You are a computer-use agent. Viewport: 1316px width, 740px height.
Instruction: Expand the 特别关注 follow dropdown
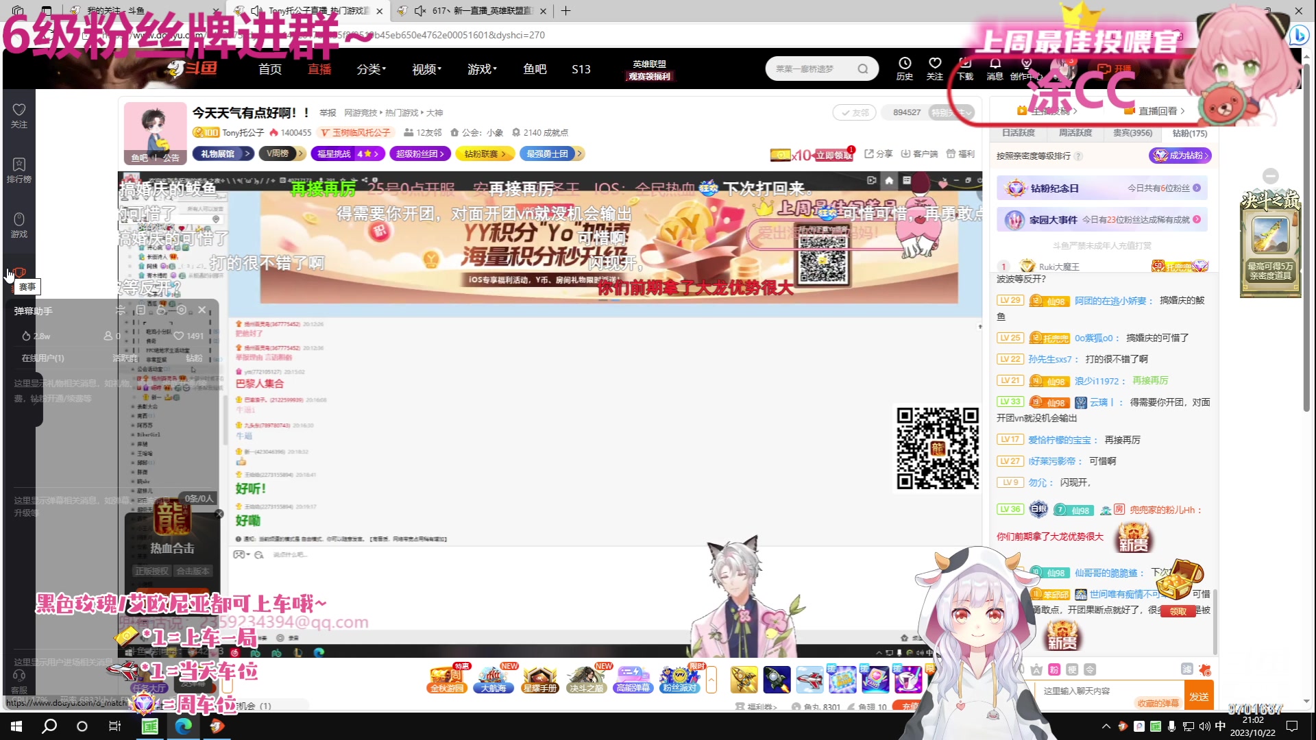951,112
